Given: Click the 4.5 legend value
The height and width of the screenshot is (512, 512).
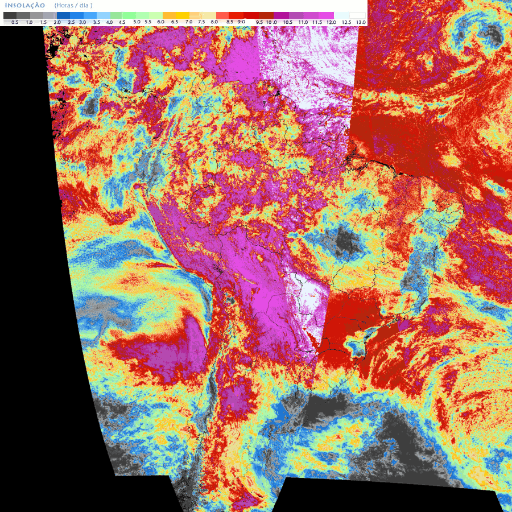Looking at the screenshot, I should tap(122, 22).
